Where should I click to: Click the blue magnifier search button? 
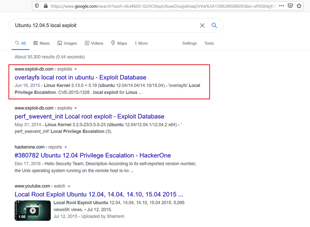[x=214, y=26]
